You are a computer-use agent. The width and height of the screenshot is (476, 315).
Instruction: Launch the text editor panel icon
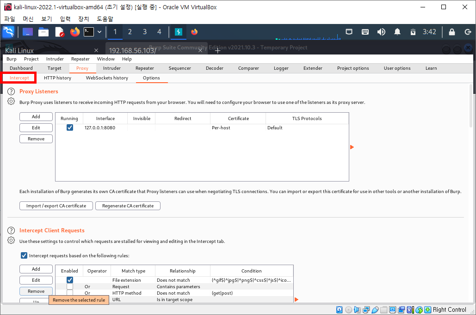pos(60,32)
